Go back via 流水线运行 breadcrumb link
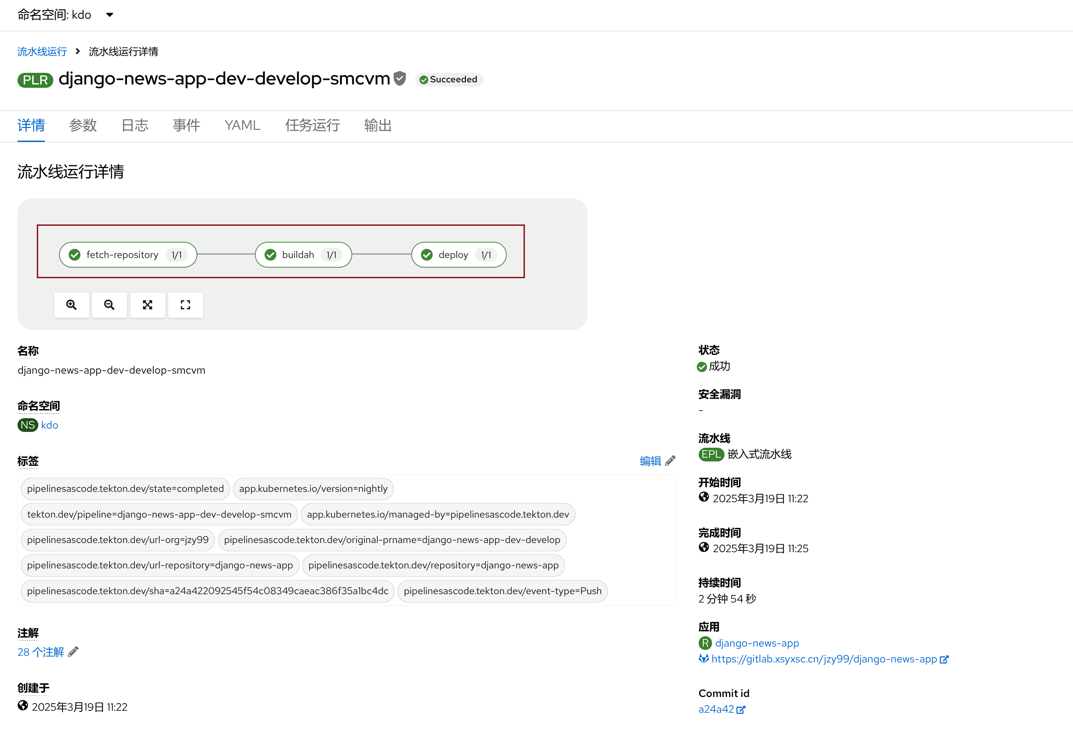1073x734 pixels. [x=42, y=51]
